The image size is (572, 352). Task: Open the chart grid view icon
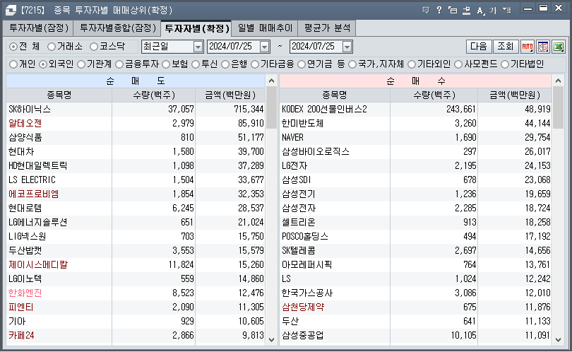tap(543, 47)
